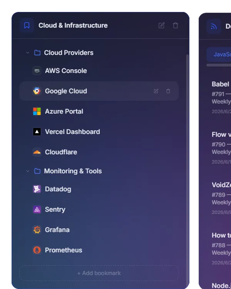Image resolution: width=231 pixels, height=289 pixels.
Task: Select the Cloud Providers folder label
Action: click(x=69, y=53)
